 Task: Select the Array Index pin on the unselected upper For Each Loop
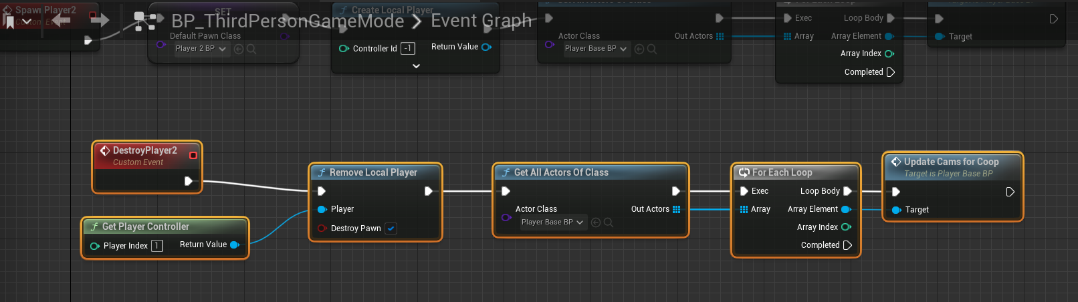(x=889, y=53)
